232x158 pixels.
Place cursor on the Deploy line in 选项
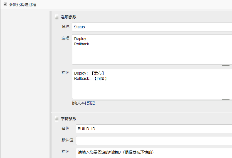[x=80, y=39]
